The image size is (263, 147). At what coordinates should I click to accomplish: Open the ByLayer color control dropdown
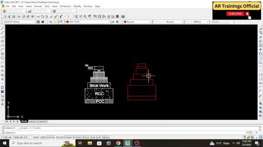137,22
